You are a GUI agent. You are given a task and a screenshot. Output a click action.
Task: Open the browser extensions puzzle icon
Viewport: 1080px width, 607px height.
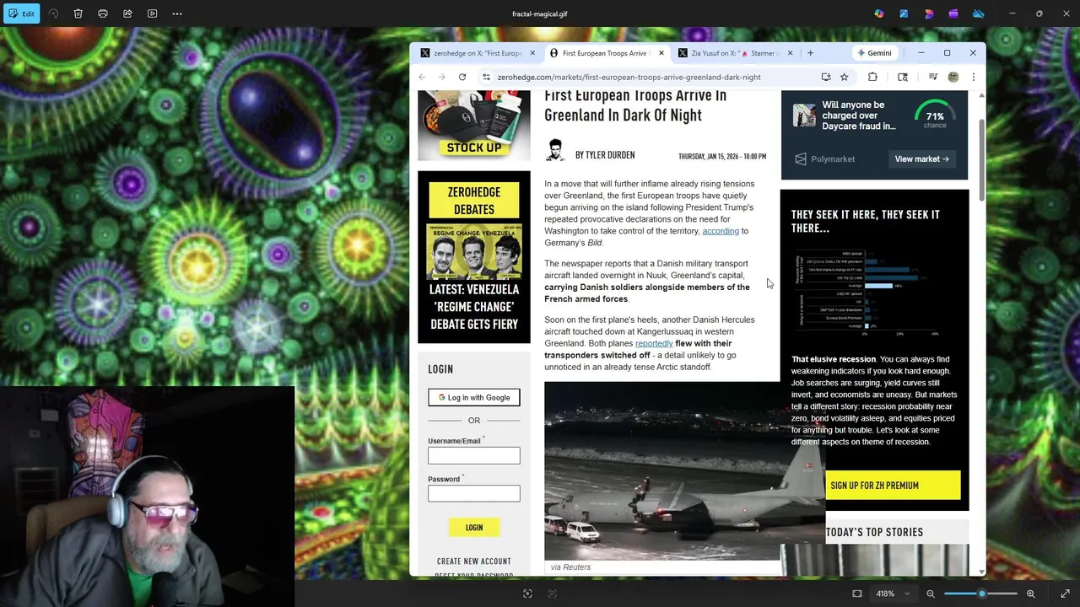(x=872, y=77)
